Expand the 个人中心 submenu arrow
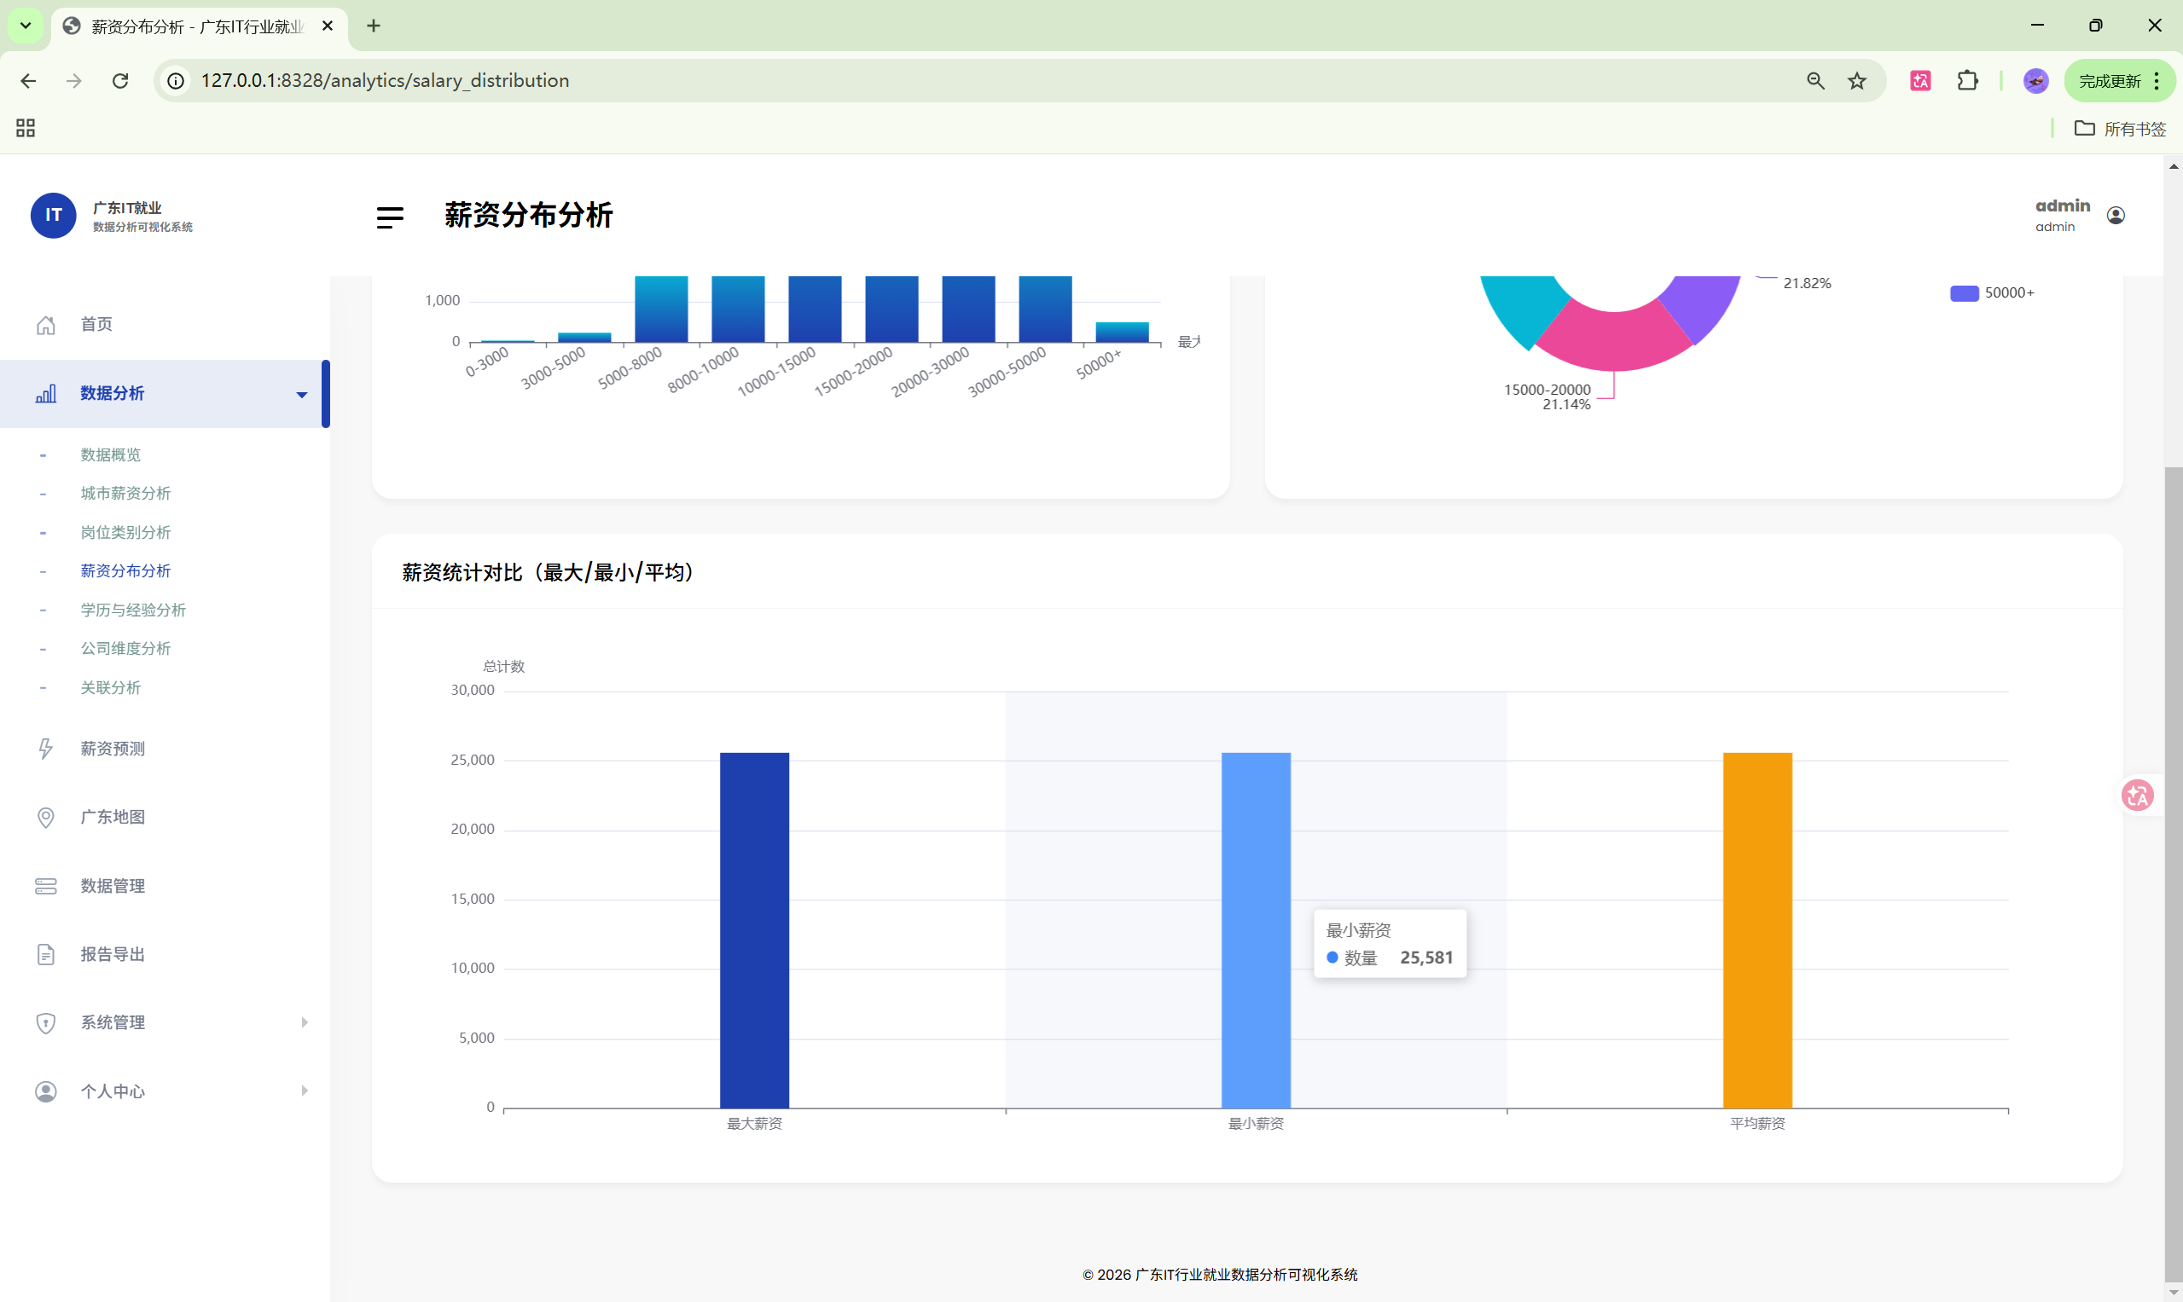 pos(305,1091)
